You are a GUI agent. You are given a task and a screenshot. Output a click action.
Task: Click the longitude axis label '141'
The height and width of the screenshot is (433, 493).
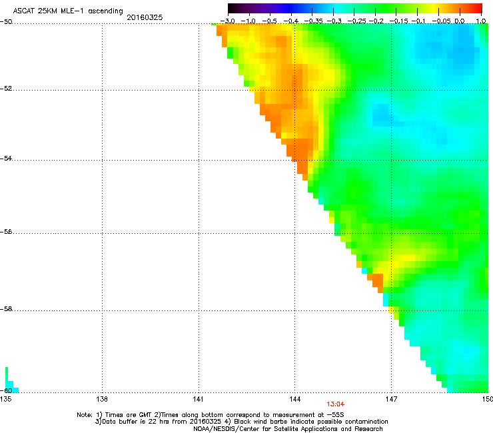(199, 399)
